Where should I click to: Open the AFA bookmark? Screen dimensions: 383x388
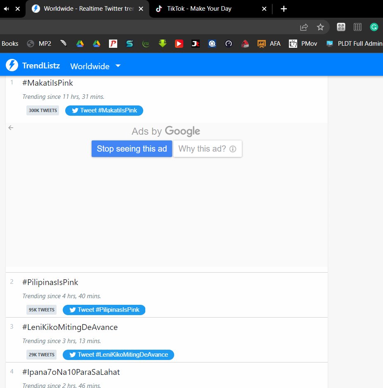[269, 44]
